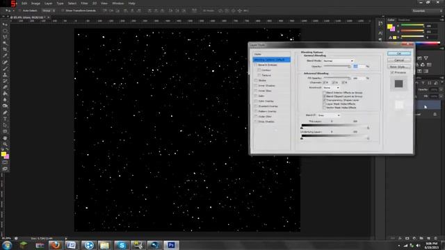Click the Opacity percentage input field
The height and width of the screenshot is (250, 445).
pos(359,67)
